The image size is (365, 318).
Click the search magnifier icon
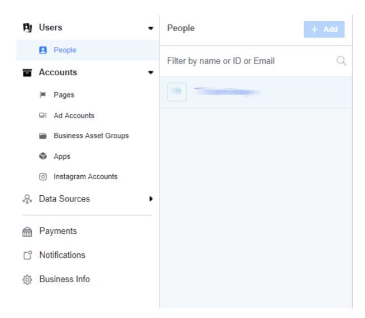pyautogui.click(x=341, y=61)
